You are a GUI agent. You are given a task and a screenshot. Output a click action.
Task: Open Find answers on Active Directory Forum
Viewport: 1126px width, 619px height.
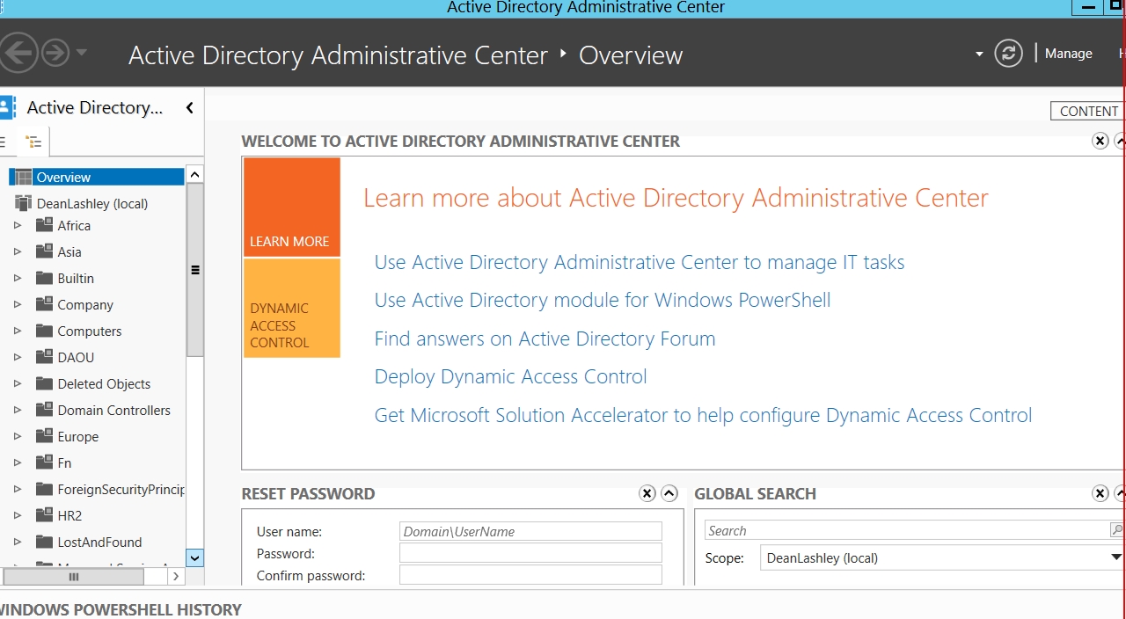545,339
